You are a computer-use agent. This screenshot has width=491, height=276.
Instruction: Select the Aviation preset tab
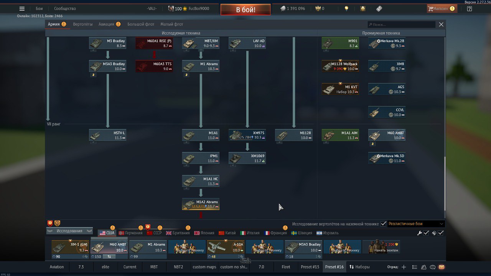tap(57, 267)
